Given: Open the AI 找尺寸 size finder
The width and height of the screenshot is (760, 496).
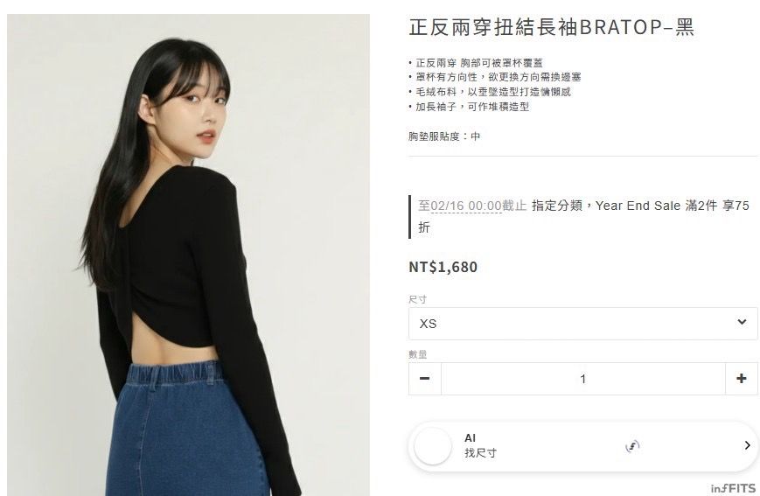Looking at the screenshot, I should point(583,445).
